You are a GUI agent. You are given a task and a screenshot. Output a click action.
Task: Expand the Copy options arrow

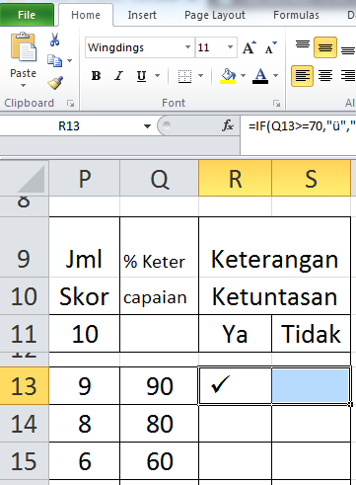click(70, 60)
